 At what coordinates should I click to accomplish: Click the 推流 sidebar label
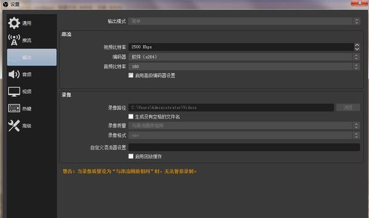pos(27,40)
